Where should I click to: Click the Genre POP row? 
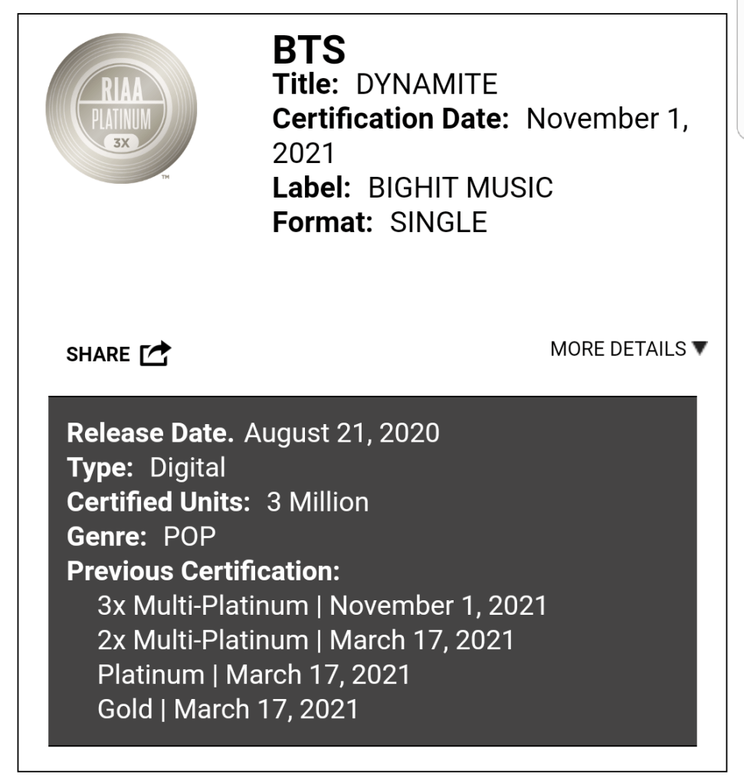[141, 537]
